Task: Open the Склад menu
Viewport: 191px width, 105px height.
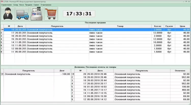Action: click(16, 5)
